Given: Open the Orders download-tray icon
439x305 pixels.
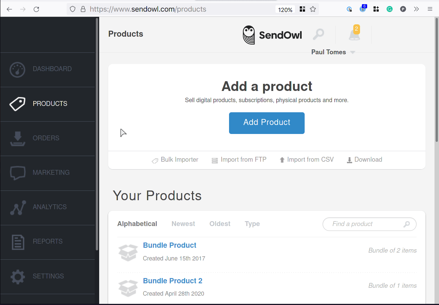Looking at the screenshot, I should [18, 138].
